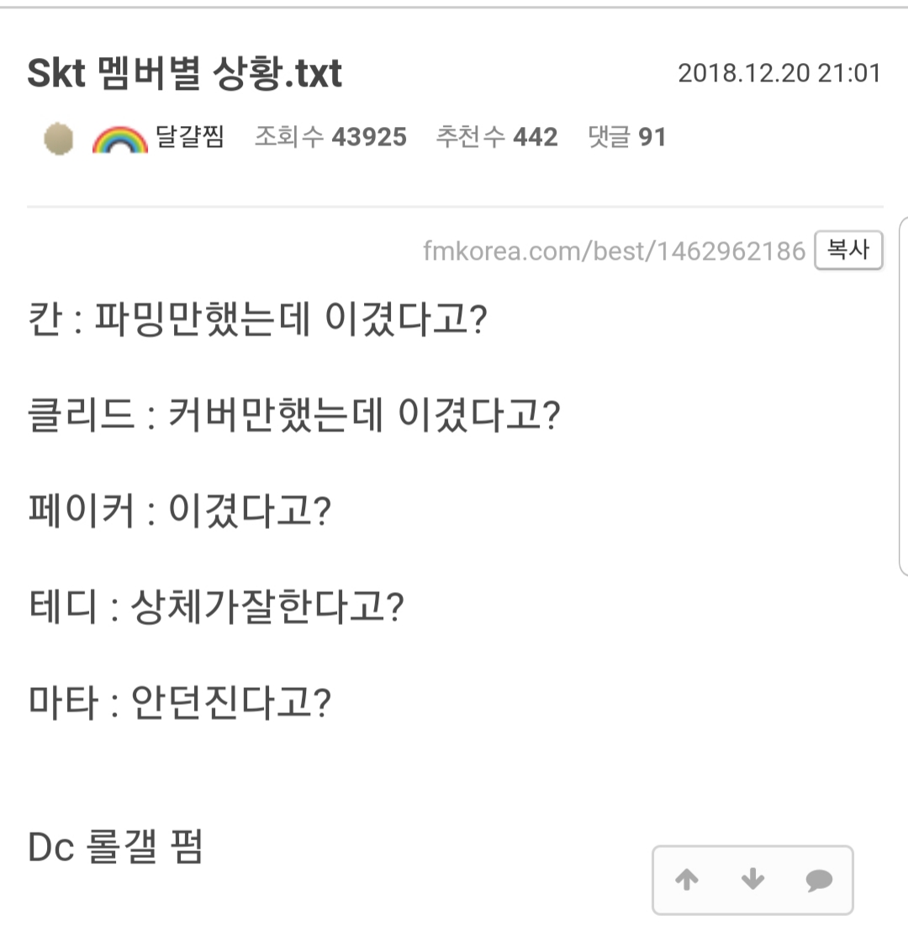Click the scroll-to-top up arrow icon
908x931 pixels.
(687, 880)
